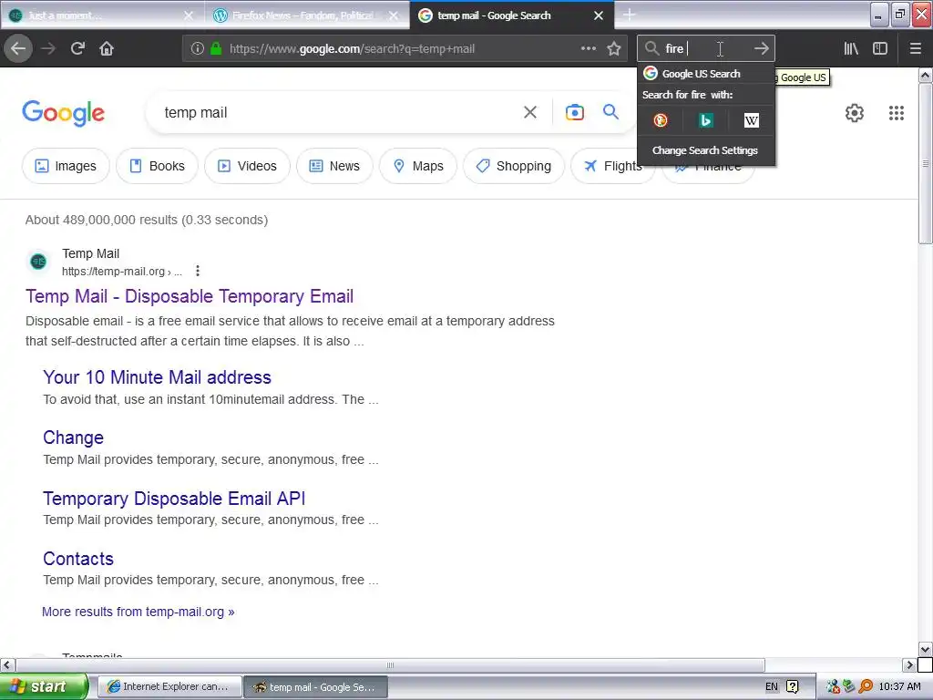The width and height of the screenshot is (933, 700).
Task: Open a new browser tab
Action: point(629,15)
